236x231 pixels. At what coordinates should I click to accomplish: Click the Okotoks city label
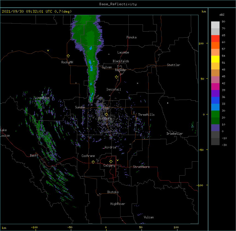(113, 192)
